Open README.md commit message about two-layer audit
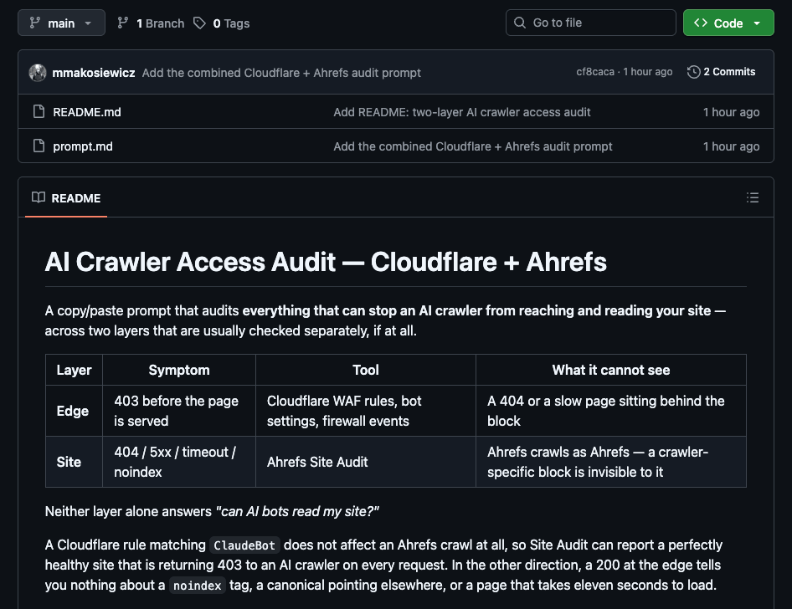Image resolution: width=792 pixels, height=609 pixels. coord(461,112)
